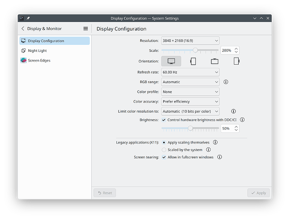Switch to the Screen Edges page

tap(39, 60)
